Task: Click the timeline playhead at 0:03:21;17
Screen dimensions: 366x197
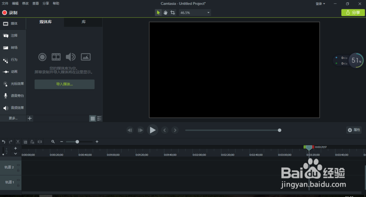Action: (309, 148)
